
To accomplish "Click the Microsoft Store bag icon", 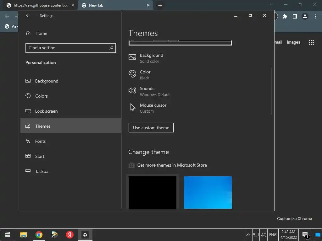I will pyautogui.click(x=131, y=165).
